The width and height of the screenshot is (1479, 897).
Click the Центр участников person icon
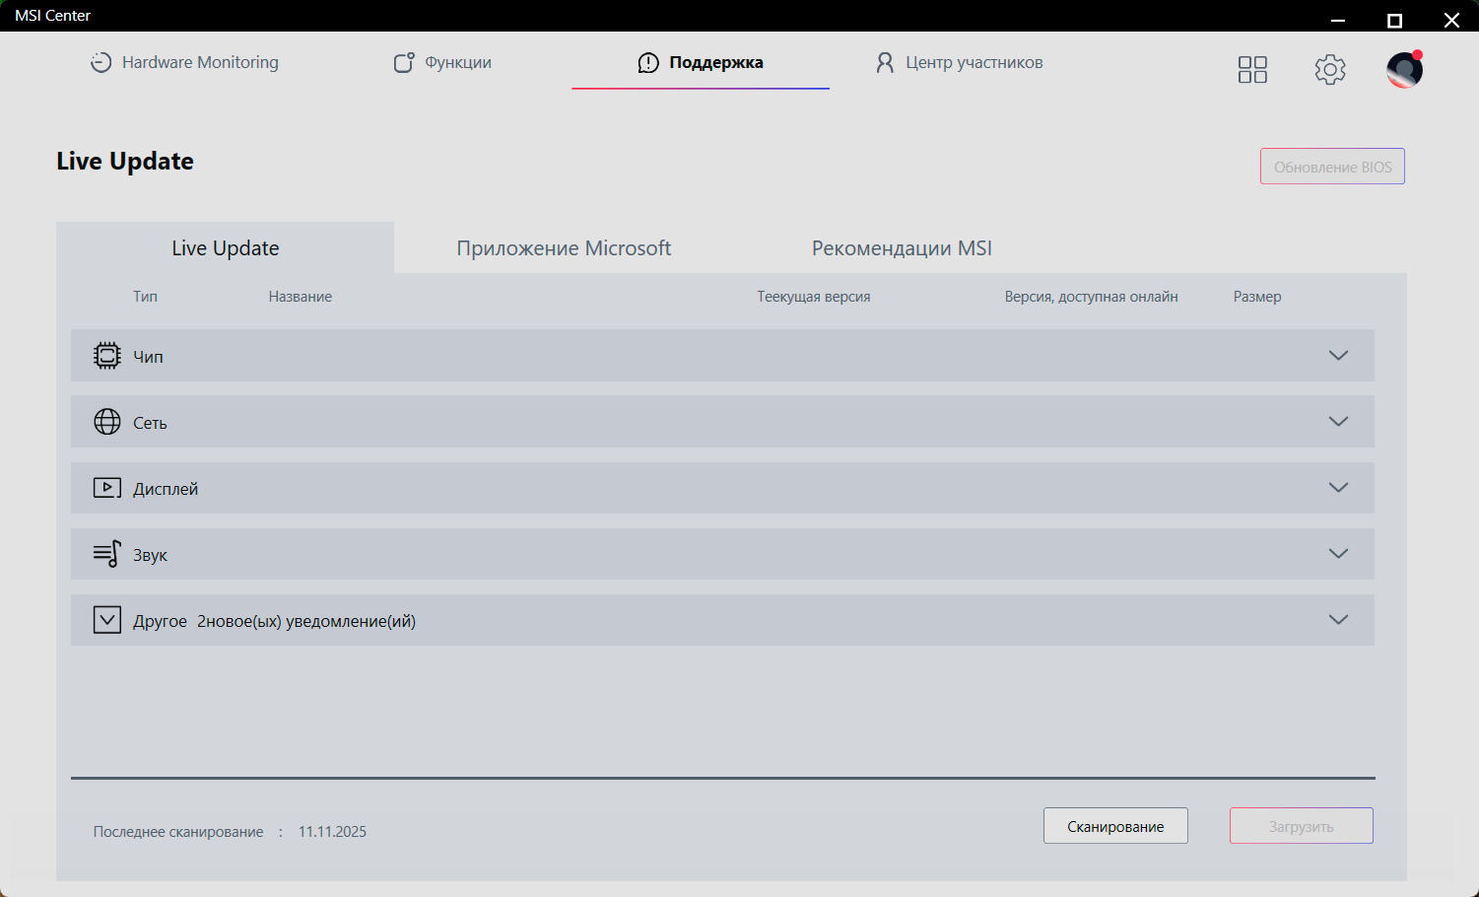[x=885, y=62]
